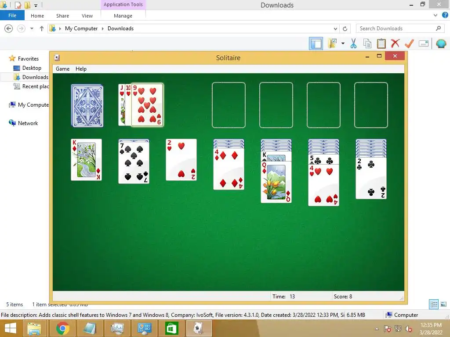Screen dimensions: 450x337
Task: Click the Cut scissors icon
Action: coord(354,43)
